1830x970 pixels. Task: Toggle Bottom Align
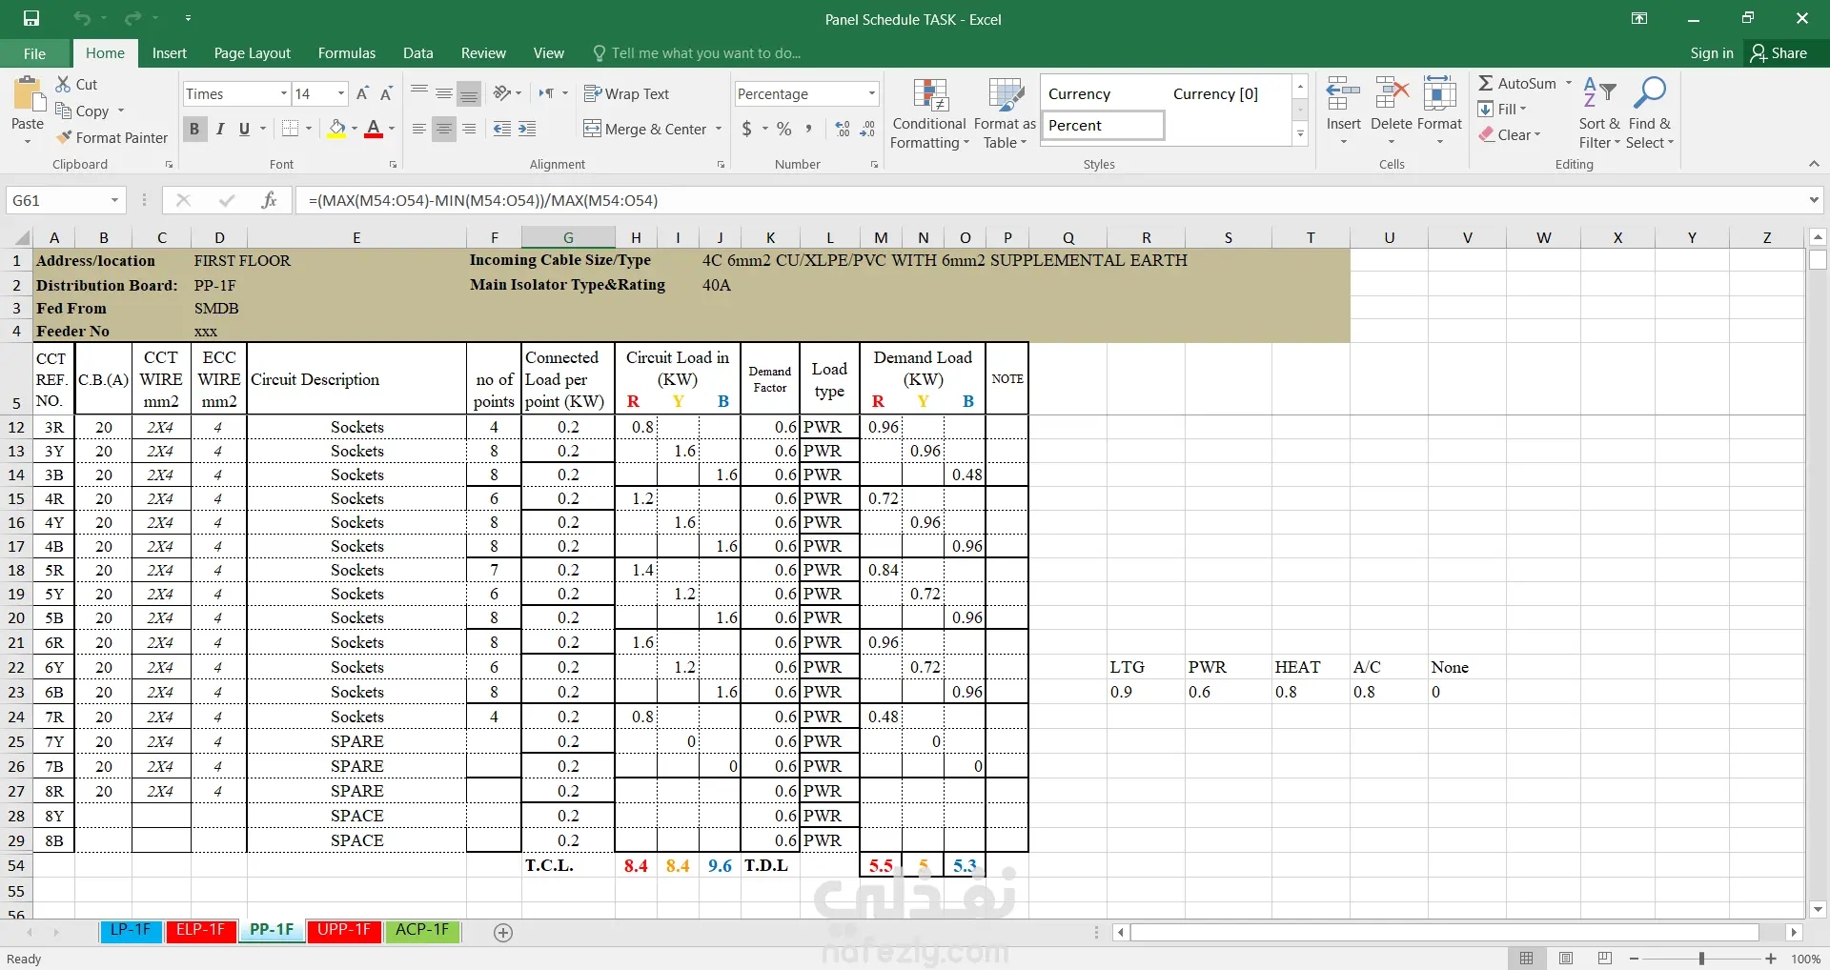point(468,93)
